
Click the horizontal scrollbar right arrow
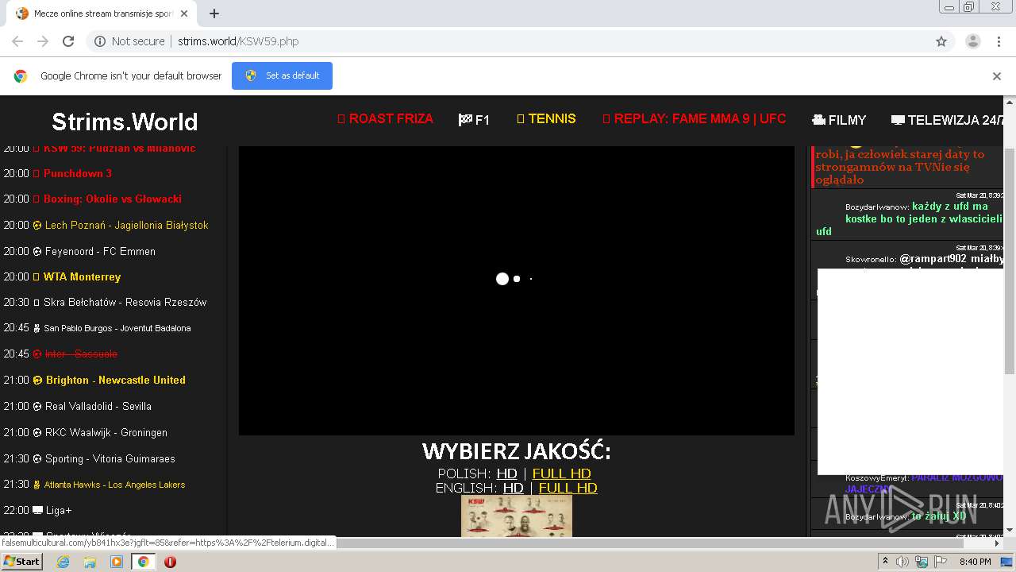(x=997, y=543)
